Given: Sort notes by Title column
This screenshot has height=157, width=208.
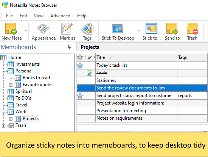Looking at the screenshot, I should coord(136,57).
